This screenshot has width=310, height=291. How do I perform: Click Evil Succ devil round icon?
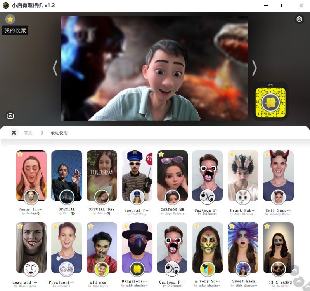[x=278, y=197]
